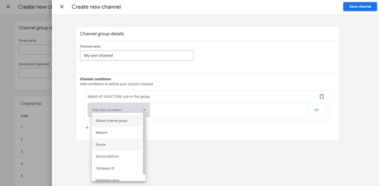Click the Group name field in background window

pyautogui.click(x=35, y=49)
